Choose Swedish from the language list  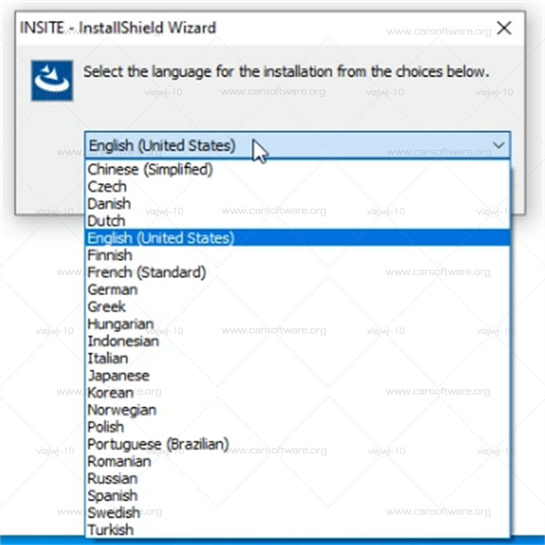(298, 513)
